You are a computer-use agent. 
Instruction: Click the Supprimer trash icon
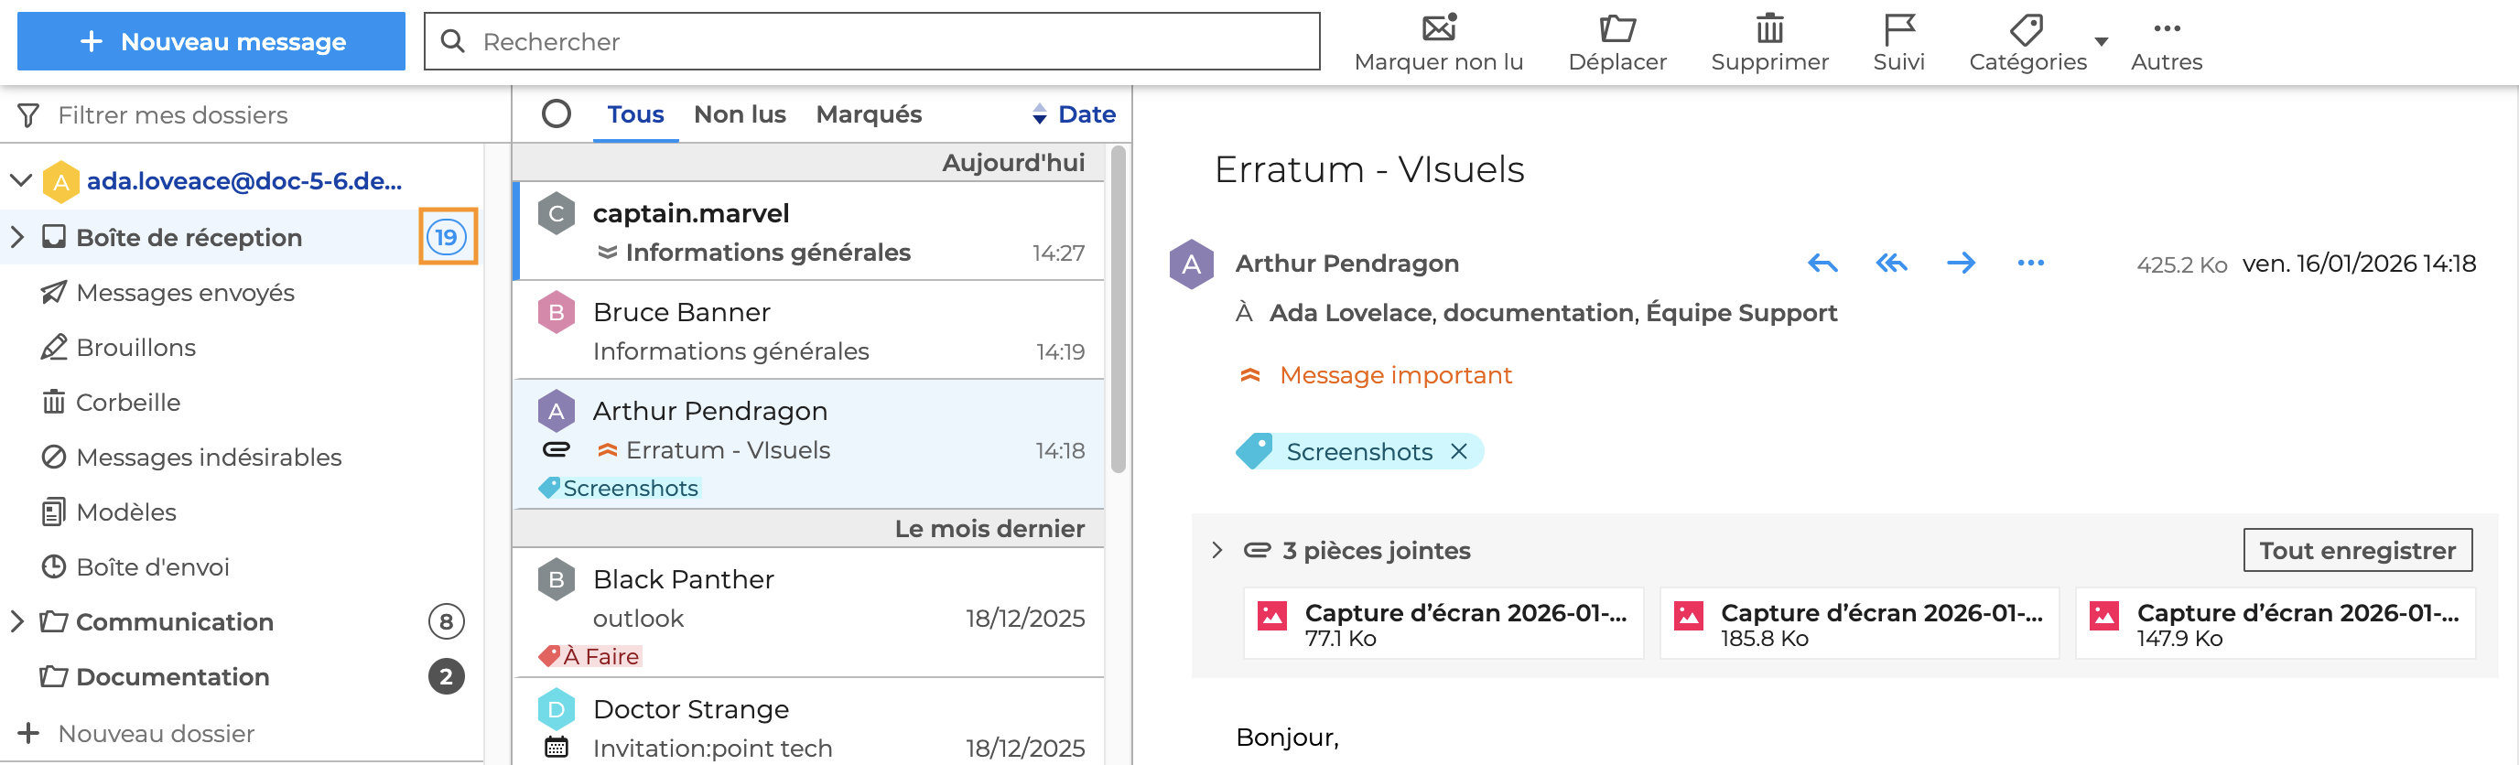(x=1769, y=28)
